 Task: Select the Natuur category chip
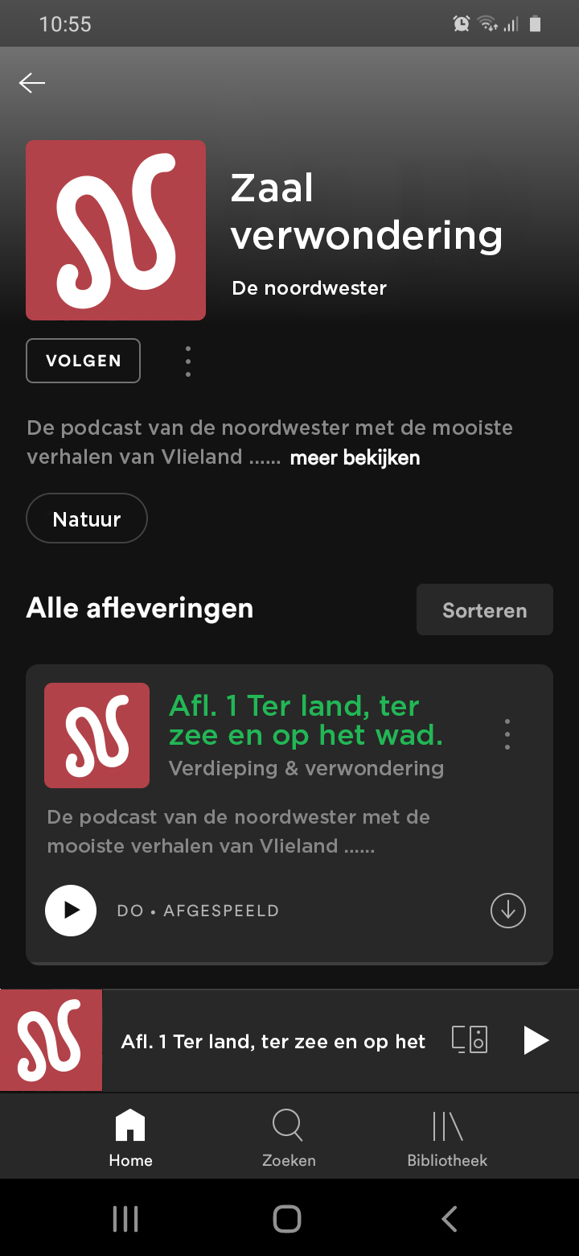tap(87, 519)
